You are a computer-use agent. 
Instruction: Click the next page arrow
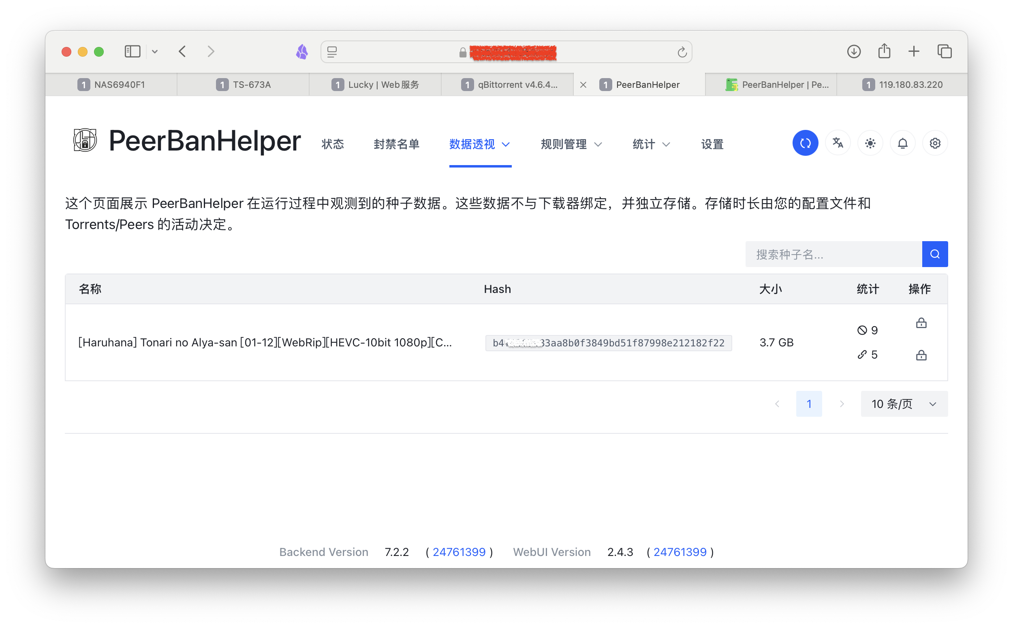[842, 404]
